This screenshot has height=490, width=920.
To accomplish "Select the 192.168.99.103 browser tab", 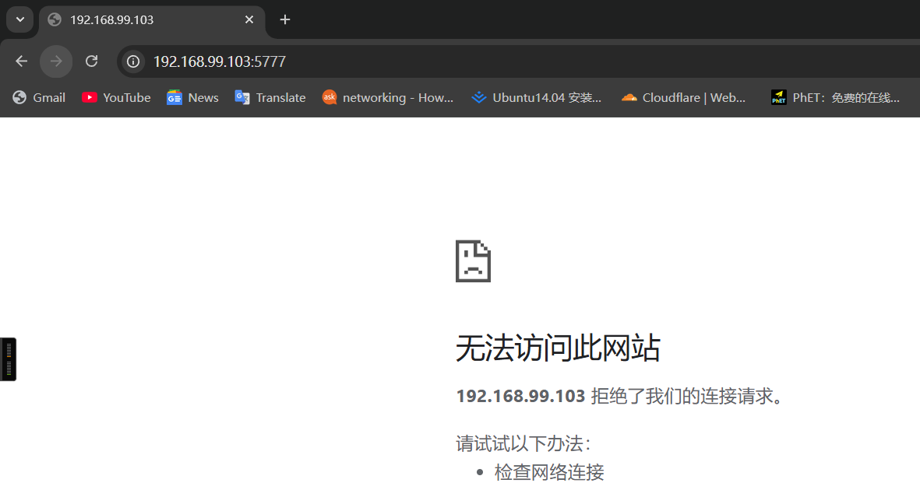I will [153, 20].
